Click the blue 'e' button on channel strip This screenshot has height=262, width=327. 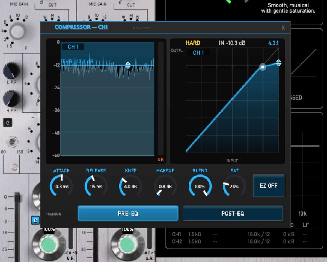tap(35, 220)
